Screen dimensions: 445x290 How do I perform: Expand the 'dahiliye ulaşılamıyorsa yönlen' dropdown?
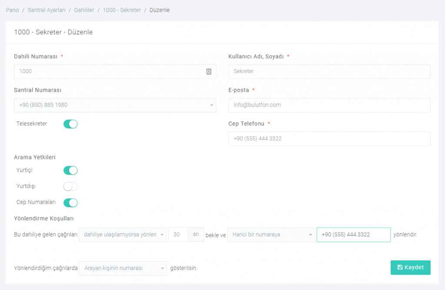click(x=123, y=235)
